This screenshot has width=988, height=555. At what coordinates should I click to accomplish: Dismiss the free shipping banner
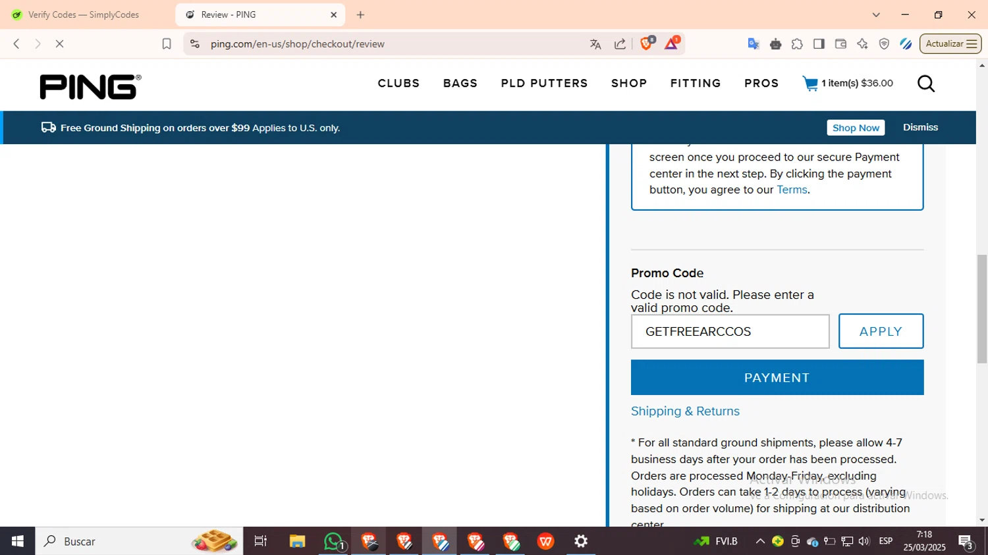(x=920, y=127)
